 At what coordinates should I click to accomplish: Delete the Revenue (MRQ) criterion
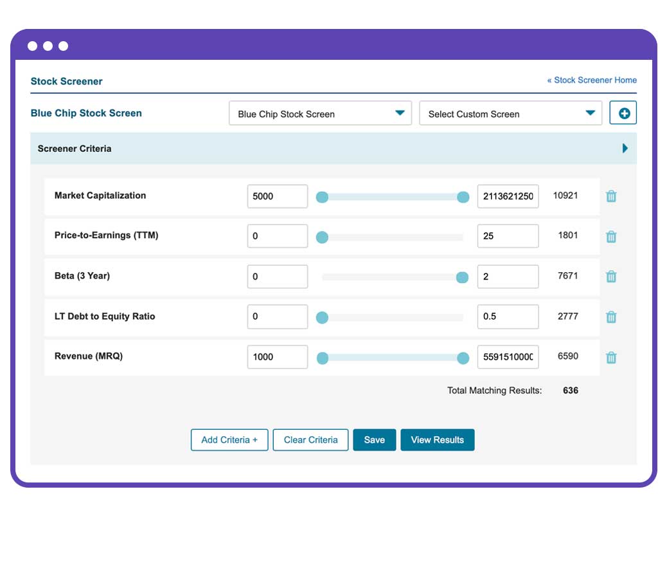coord(611,357)
